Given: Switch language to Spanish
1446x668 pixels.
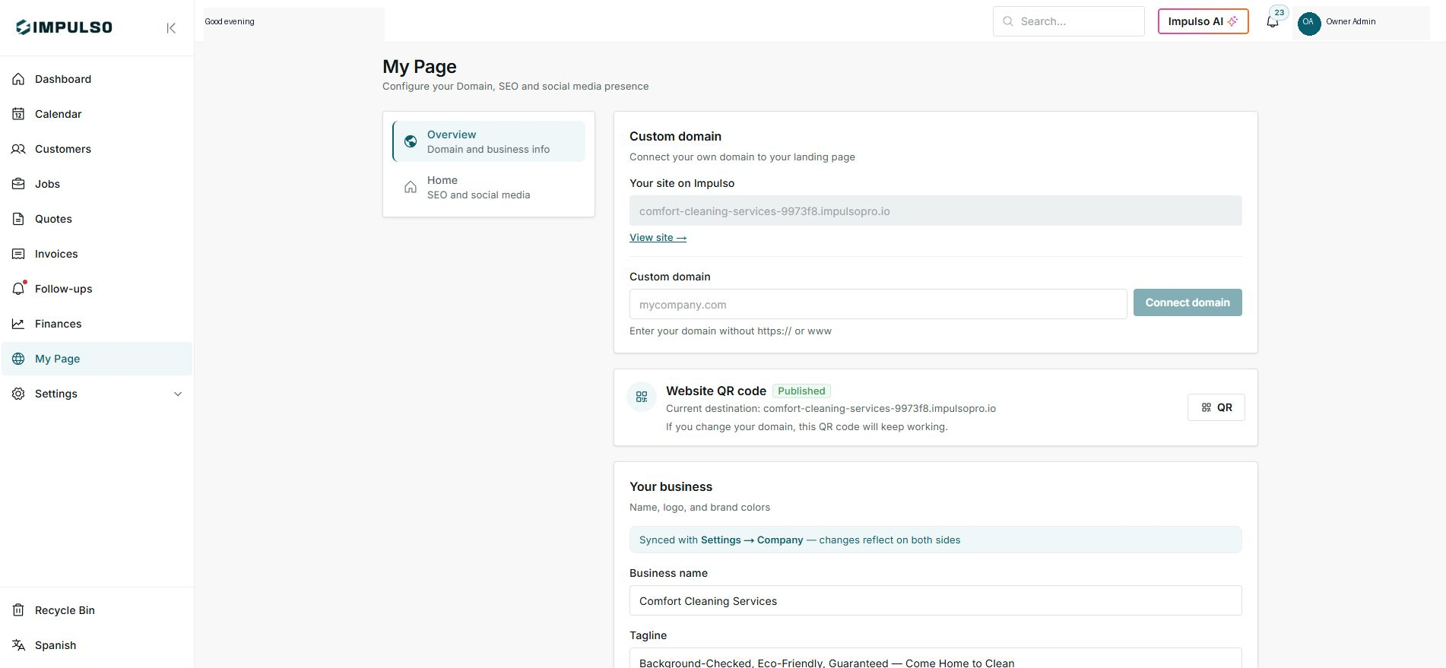Looking at the screenshot, I should 55,645.
